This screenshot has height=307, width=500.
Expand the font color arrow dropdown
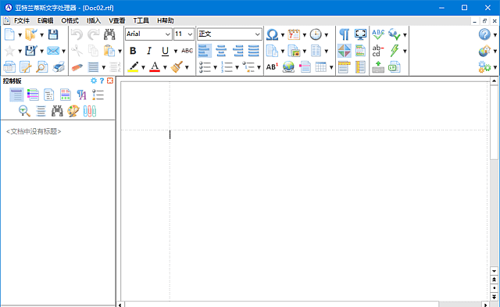point(165,68)
